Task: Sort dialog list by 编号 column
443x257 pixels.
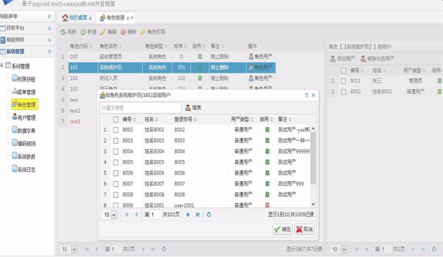Action: (x=129, y=119)
